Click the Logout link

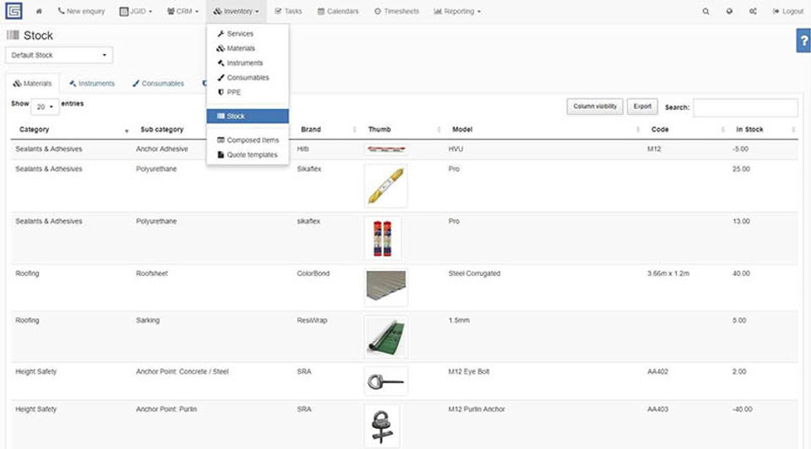(x=787, y=11)
